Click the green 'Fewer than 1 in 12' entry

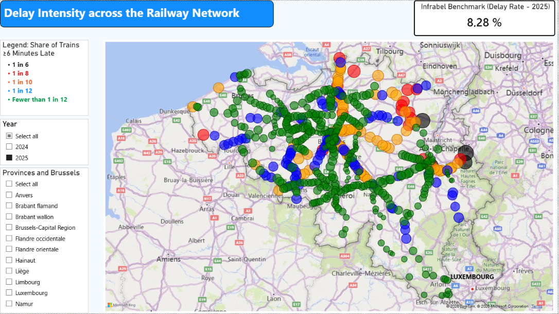click(40, 99)
